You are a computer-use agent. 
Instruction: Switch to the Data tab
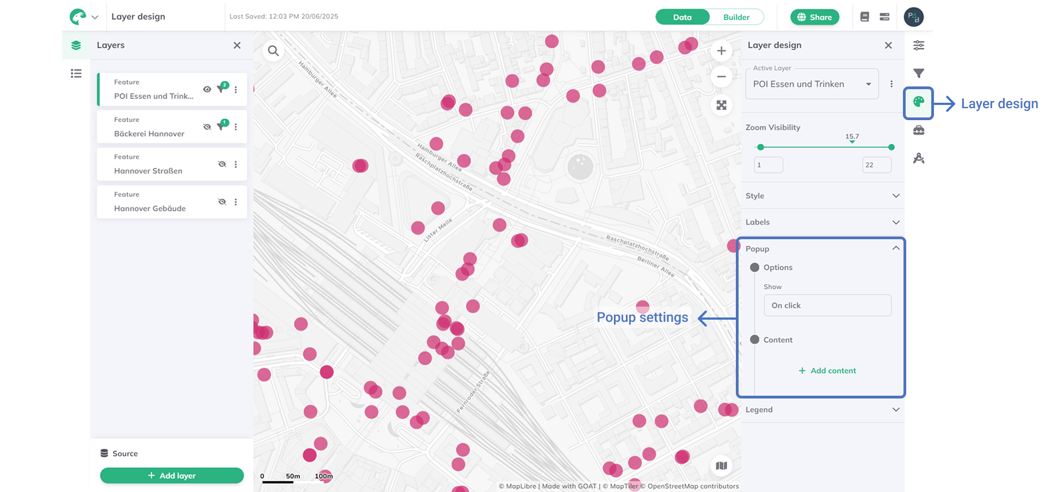point(682,17)
